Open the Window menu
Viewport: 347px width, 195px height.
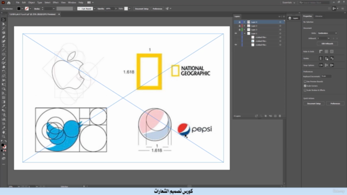point(72,3)
